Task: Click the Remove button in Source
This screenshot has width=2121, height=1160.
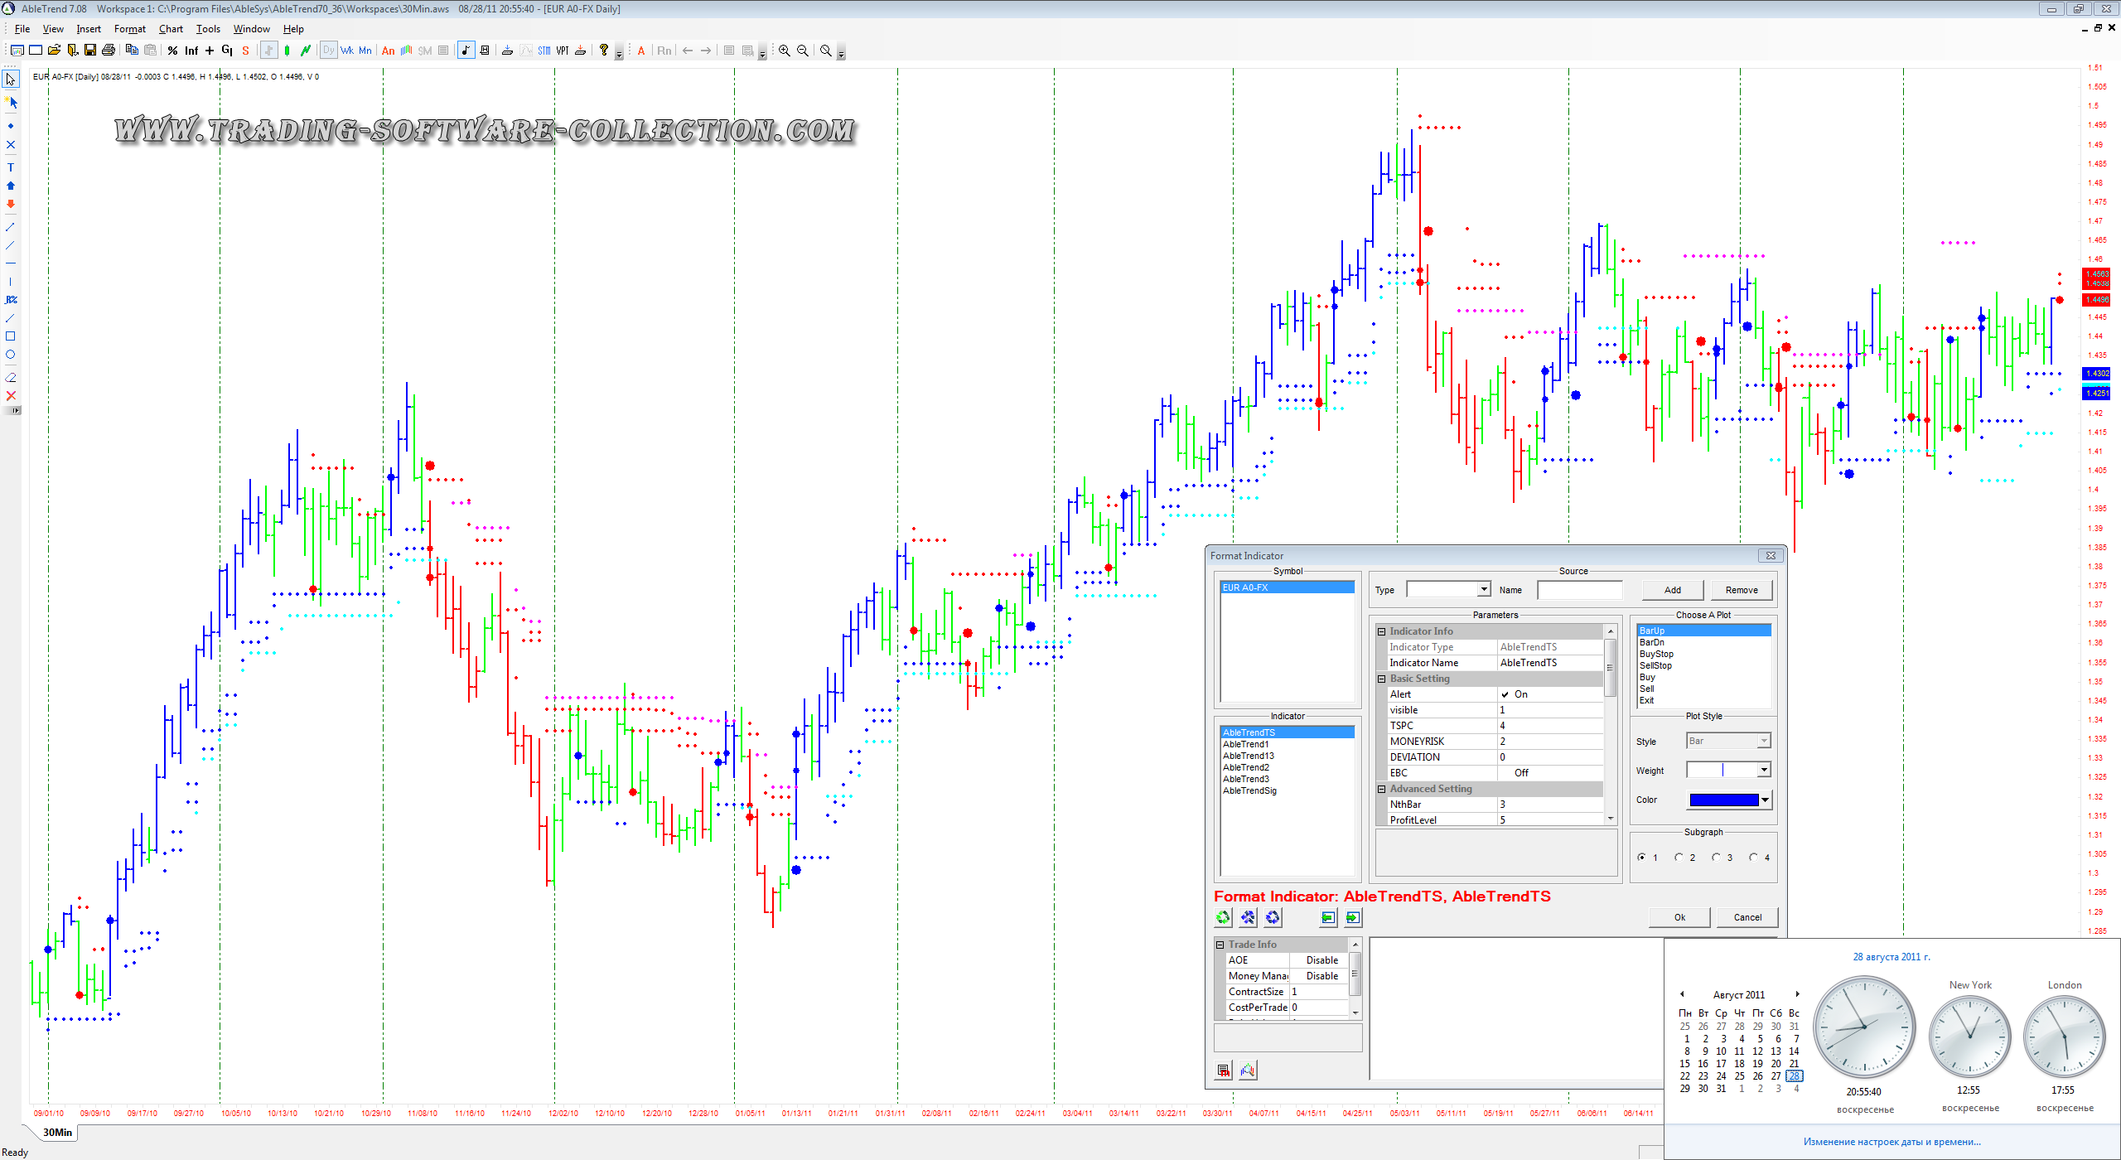Action: pos(1742,590)
